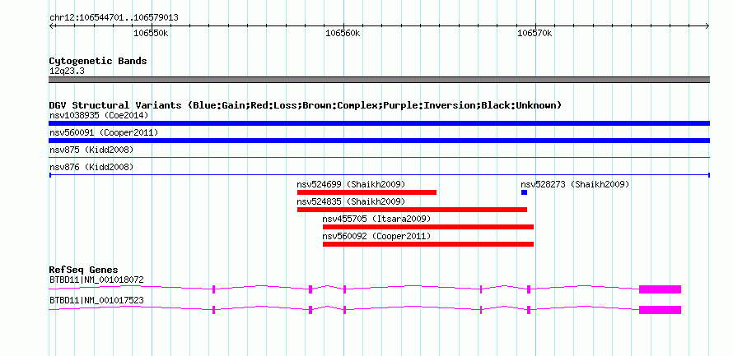
Task: Select the thin red nsv875 loss line
Action: (x=379, y=158)
